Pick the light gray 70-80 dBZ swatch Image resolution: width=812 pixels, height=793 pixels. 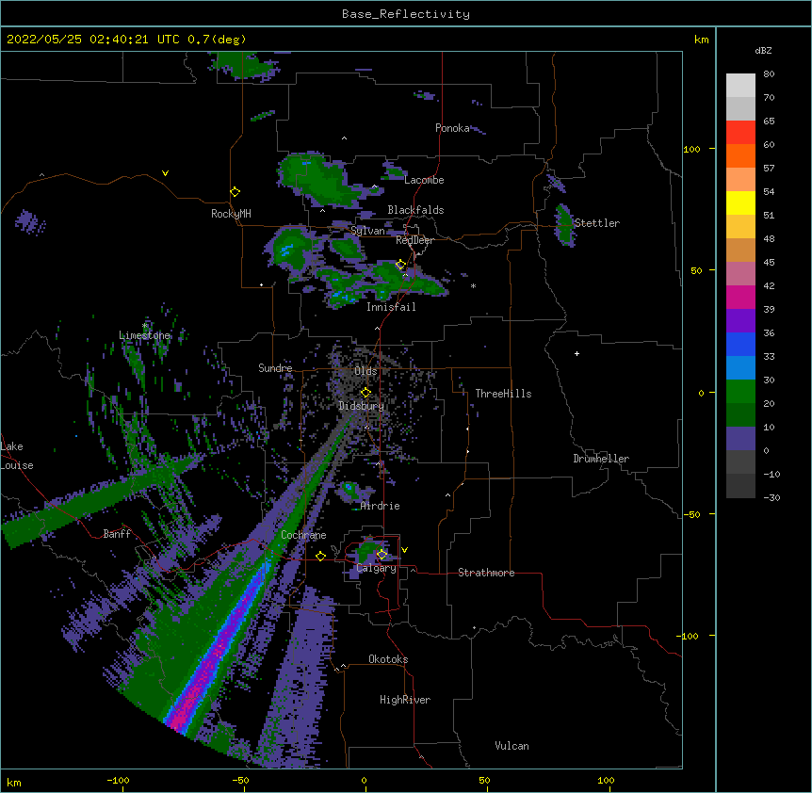coord(740,86)
